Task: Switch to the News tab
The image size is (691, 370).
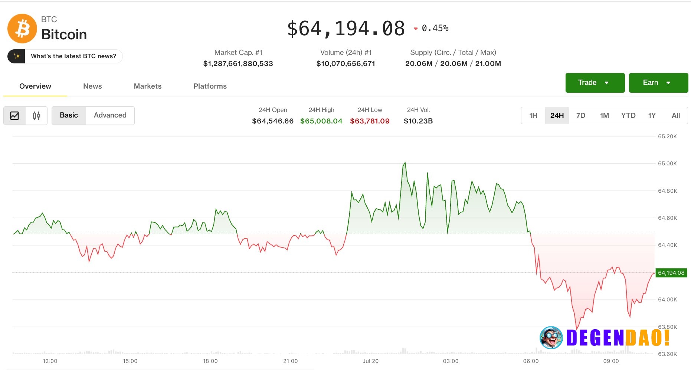Action: click(x=92, y=86)
